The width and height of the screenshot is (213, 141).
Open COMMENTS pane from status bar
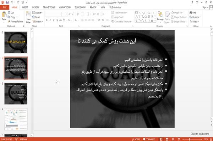[x=149, y=139]
